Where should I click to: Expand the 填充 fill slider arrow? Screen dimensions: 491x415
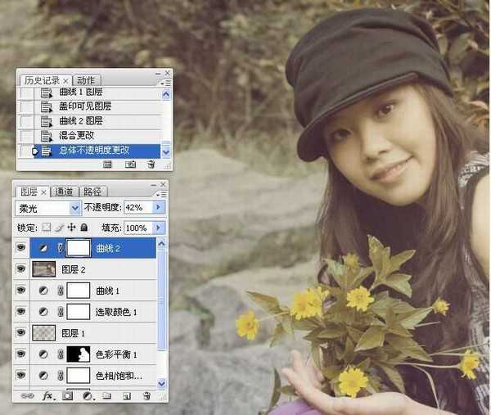pyautogui.click(x=159, y=228)
